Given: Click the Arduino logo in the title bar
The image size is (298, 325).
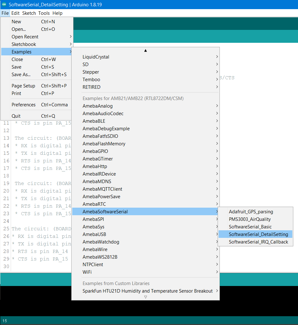Looking at the screenshot, I should (4, 4).
